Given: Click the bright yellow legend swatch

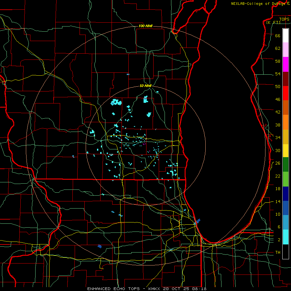Looking at the screenshot, I should (x=286, y=151).
